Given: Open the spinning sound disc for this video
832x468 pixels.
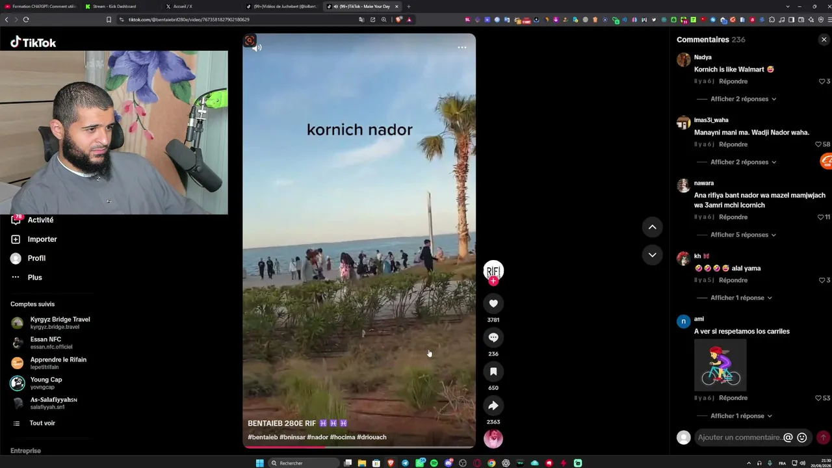Looking at the screenshot, I should point(493,439).
